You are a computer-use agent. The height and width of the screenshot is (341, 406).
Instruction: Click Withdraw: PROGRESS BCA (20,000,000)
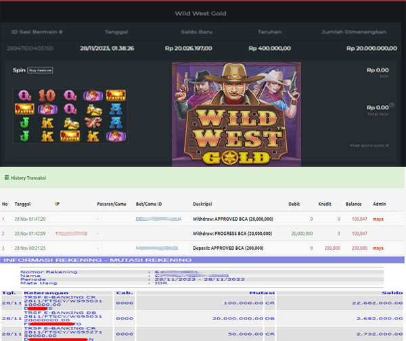click(x=232, y=234)
